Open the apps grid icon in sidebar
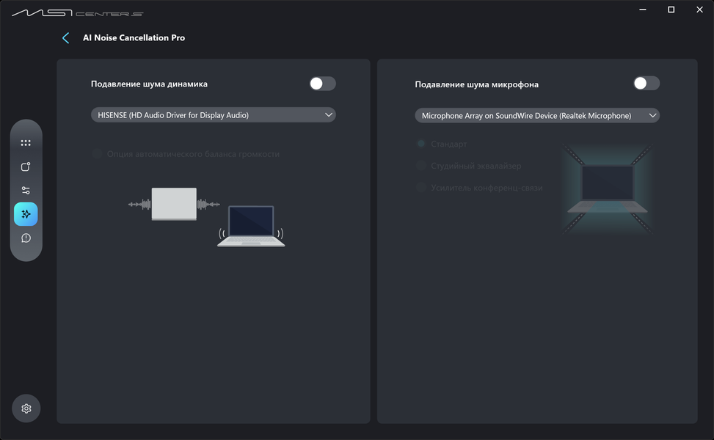Screen dimensions: 714x440 pyautogui.click(x=26, y=143)
